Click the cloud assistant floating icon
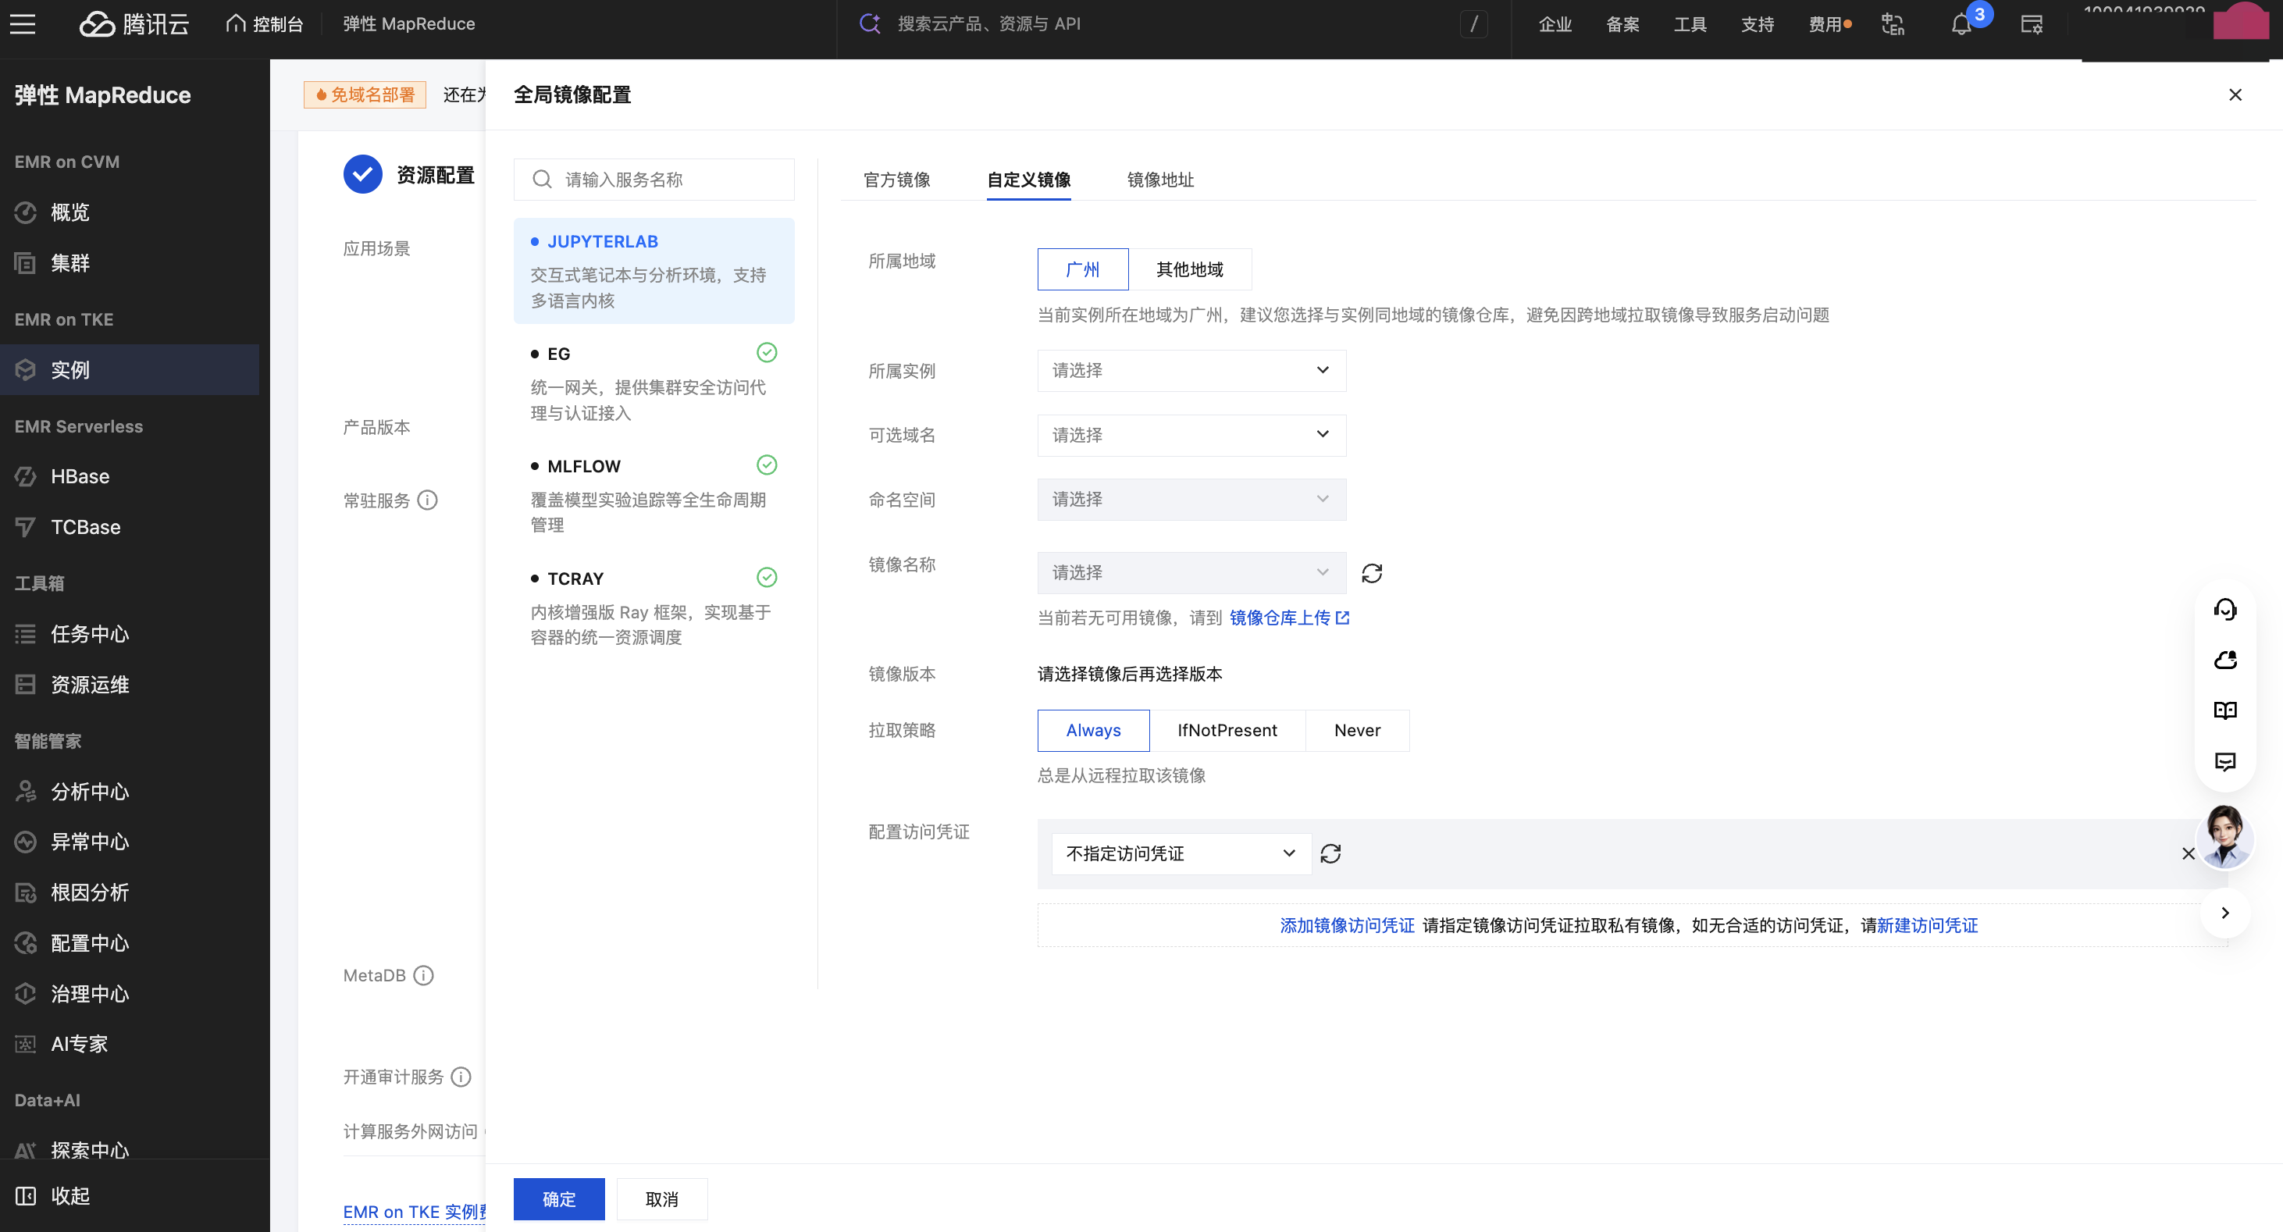 [2224, 660]
